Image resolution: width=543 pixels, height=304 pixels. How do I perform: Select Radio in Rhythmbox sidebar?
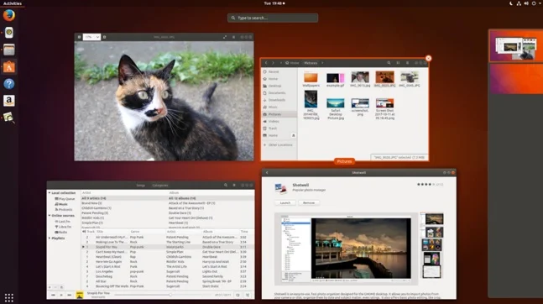pos(61,233)
